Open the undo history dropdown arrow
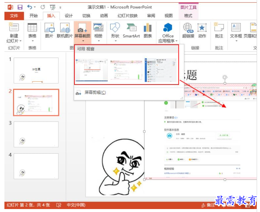This screenshot has height=212, width=260. point(35,7)
